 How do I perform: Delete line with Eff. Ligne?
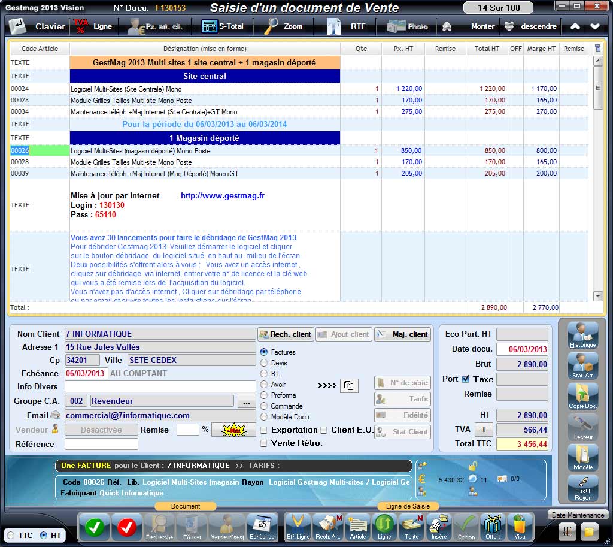(298, 527)
